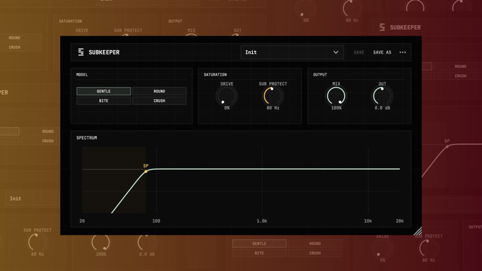Click the OUTPUT section label

coord(320,75)
